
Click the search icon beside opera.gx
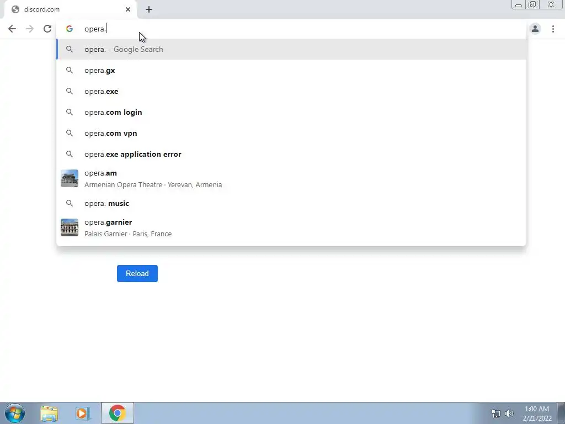[69, 70]
